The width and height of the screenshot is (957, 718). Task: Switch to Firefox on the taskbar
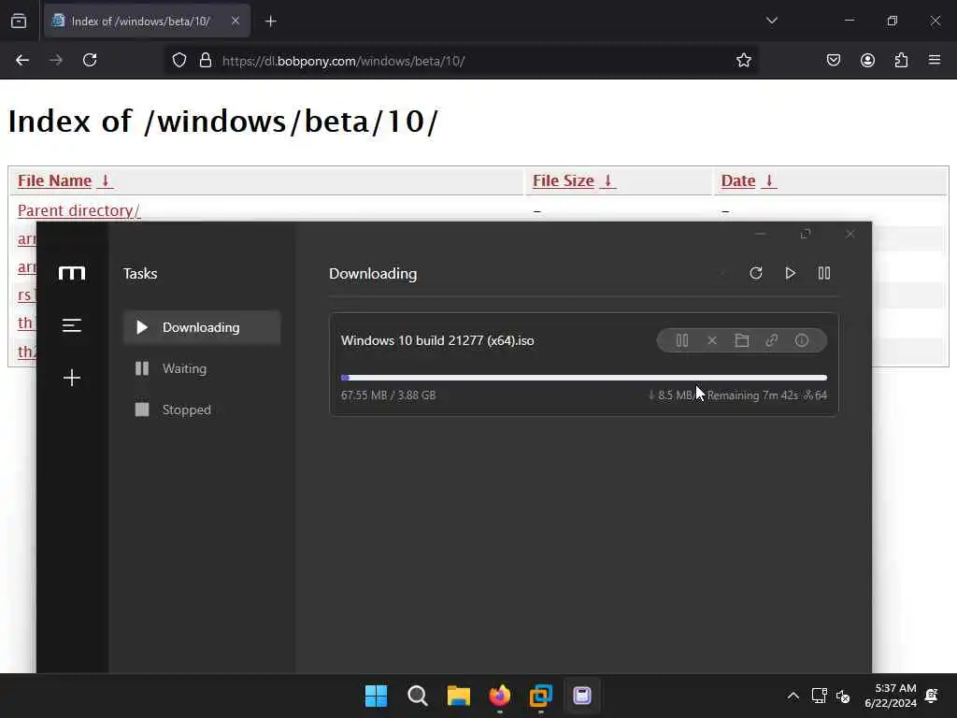[500, 696]
